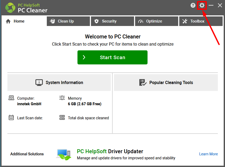This screenshot has width=225, height=167.
Task: Click the Computer laptop icon
Action: click(11, 98)
